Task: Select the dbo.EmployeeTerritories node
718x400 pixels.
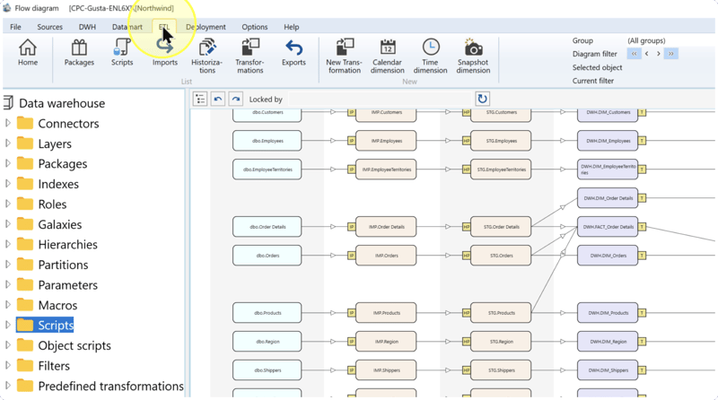Action: click(267, 170)
